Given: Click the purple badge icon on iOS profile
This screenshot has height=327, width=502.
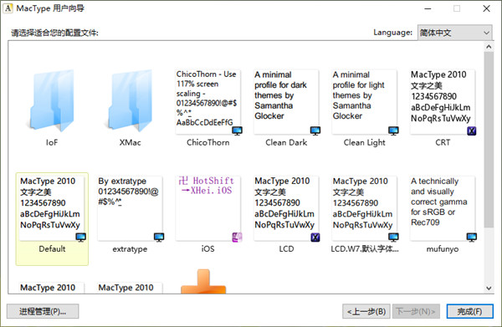Looking at the screenshot, I should (237, 237).
